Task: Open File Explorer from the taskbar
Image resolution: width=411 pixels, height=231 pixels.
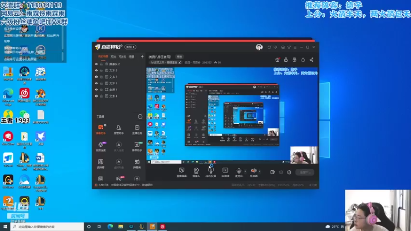Action: (121, 226)
